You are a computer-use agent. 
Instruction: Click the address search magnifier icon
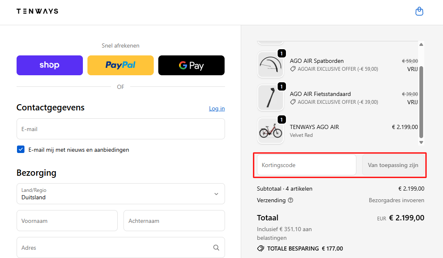216,248
